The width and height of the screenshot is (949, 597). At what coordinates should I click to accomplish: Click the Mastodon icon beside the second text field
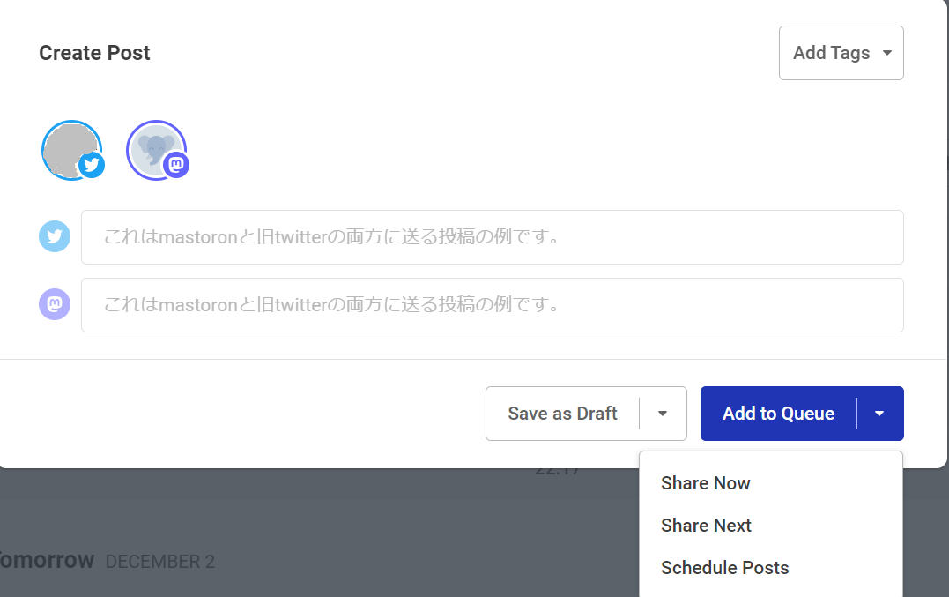tap(55, 304)
